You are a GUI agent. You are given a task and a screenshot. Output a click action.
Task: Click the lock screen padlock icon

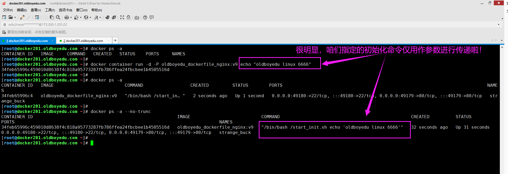tap(128, 17)
